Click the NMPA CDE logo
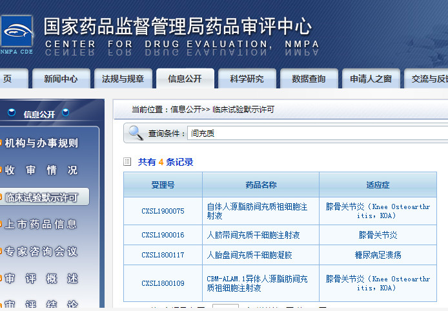The width and height of the screenshot is (448, 311). (16, 35)
